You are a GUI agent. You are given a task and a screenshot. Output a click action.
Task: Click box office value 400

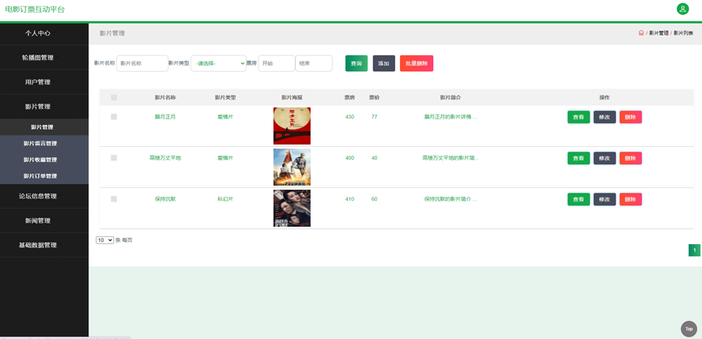[x=349, y=158]
